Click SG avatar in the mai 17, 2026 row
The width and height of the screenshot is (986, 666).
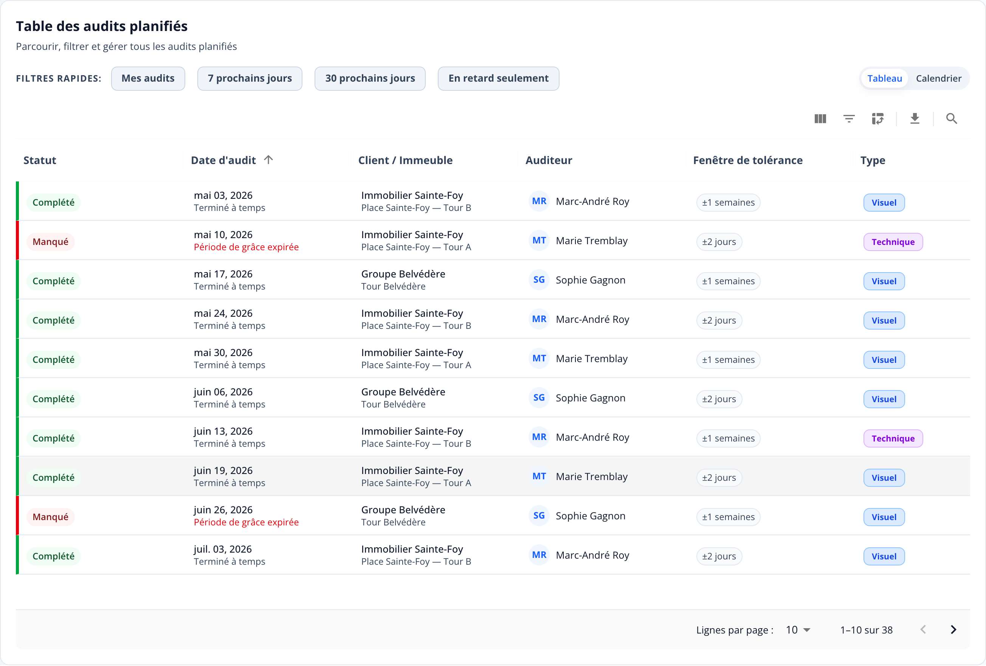click(x=539, y=280)
